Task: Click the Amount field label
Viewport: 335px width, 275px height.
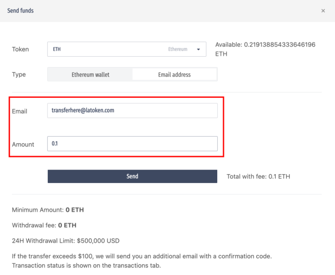Action: click(x=23, y=144)
